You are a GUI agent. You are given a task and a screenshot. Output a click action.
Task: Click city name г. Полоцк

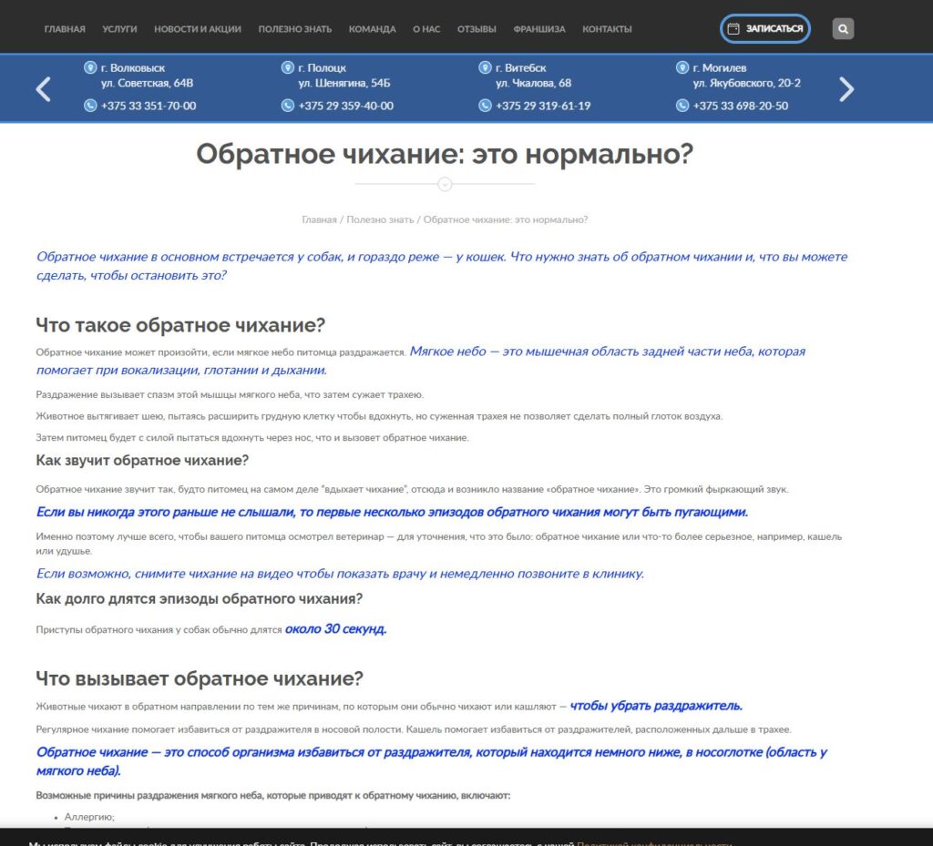point(322,67)
